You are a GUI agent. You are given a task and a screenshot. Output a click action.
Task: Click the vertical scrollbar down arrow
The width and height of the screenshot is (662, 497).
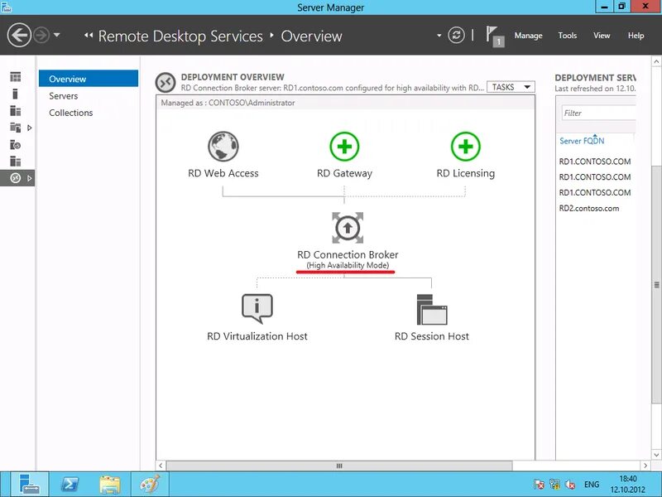click(656, 455)
